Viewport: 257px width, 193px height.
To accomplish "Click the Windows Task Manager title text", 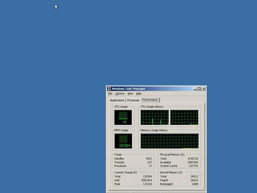I will pos(128,89).
